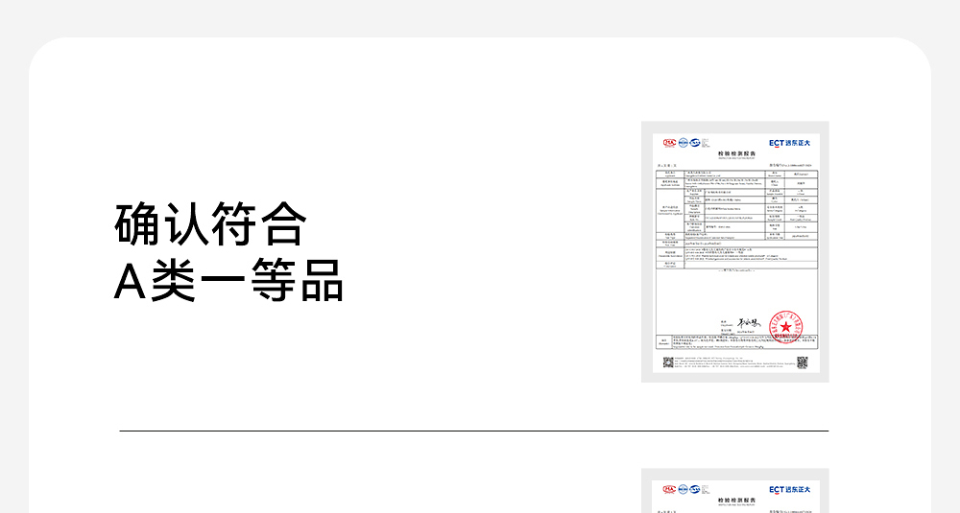Click the report number on first report
This screenshot has height=513, width=960.
(x=789, y=165)
